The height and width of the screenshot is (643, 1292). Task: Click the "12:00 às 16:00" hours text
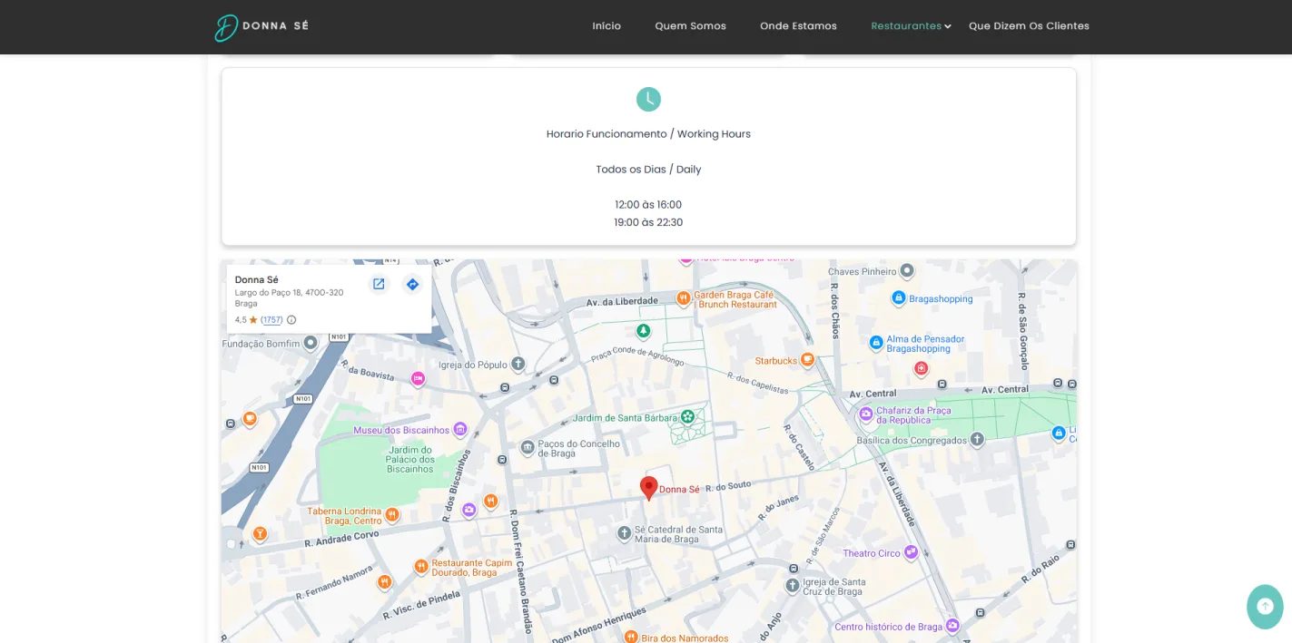click(x=648, y=205)
